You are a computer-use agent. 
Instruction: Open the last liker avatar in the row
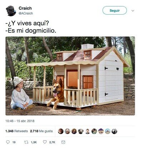114,131
